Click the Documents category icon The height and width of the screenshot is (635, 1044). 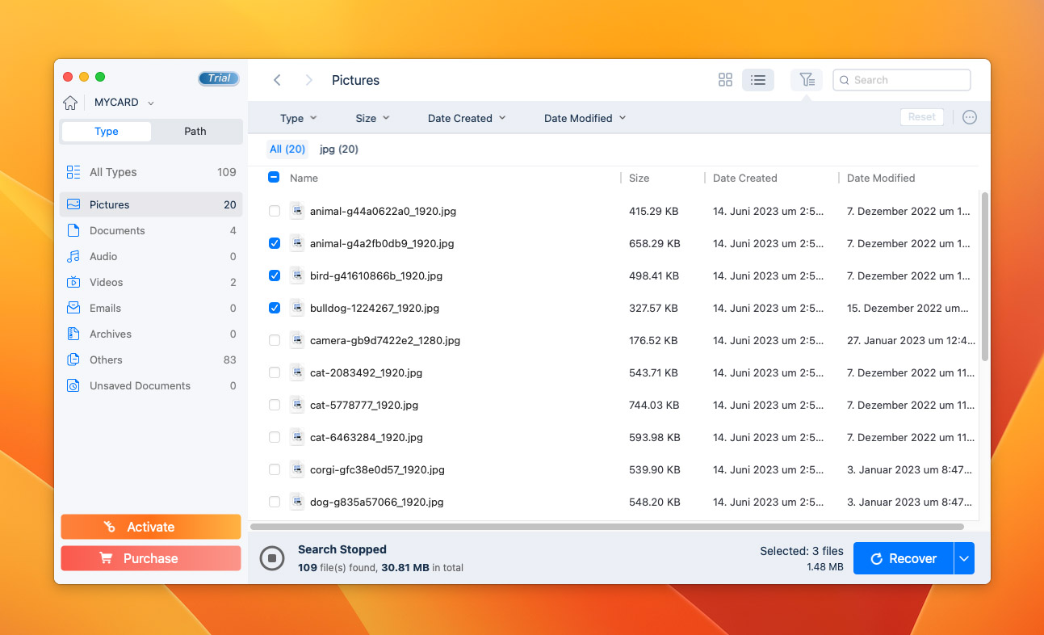click(x=73, y=230)
